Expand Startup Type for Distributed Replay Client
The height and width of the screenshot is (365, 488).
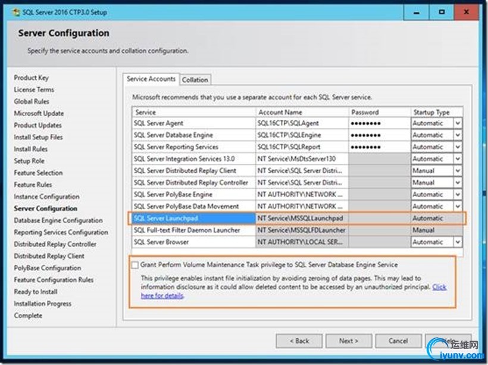(458, 171)
